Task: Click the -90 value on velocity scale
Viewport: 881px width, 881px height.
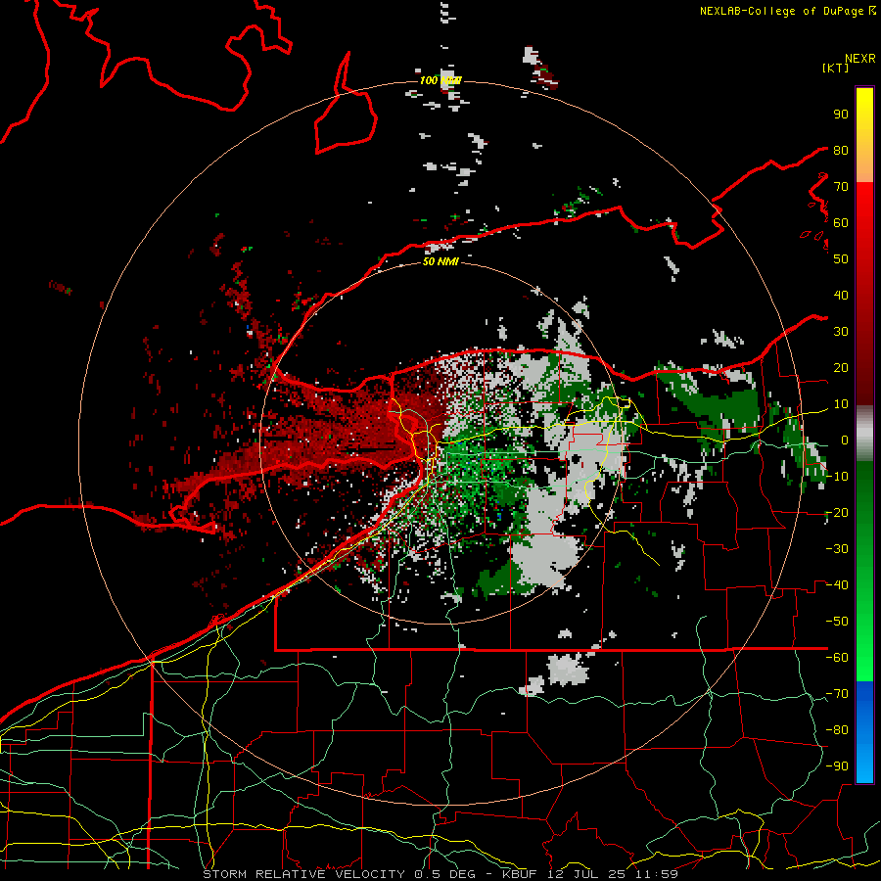Action: (x=837, y=766)
